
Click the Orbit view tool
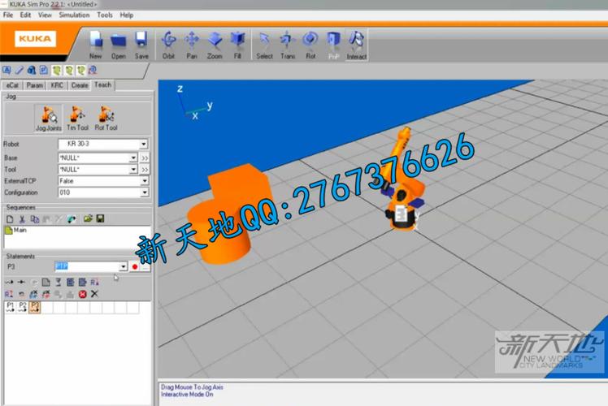(168, 44)
